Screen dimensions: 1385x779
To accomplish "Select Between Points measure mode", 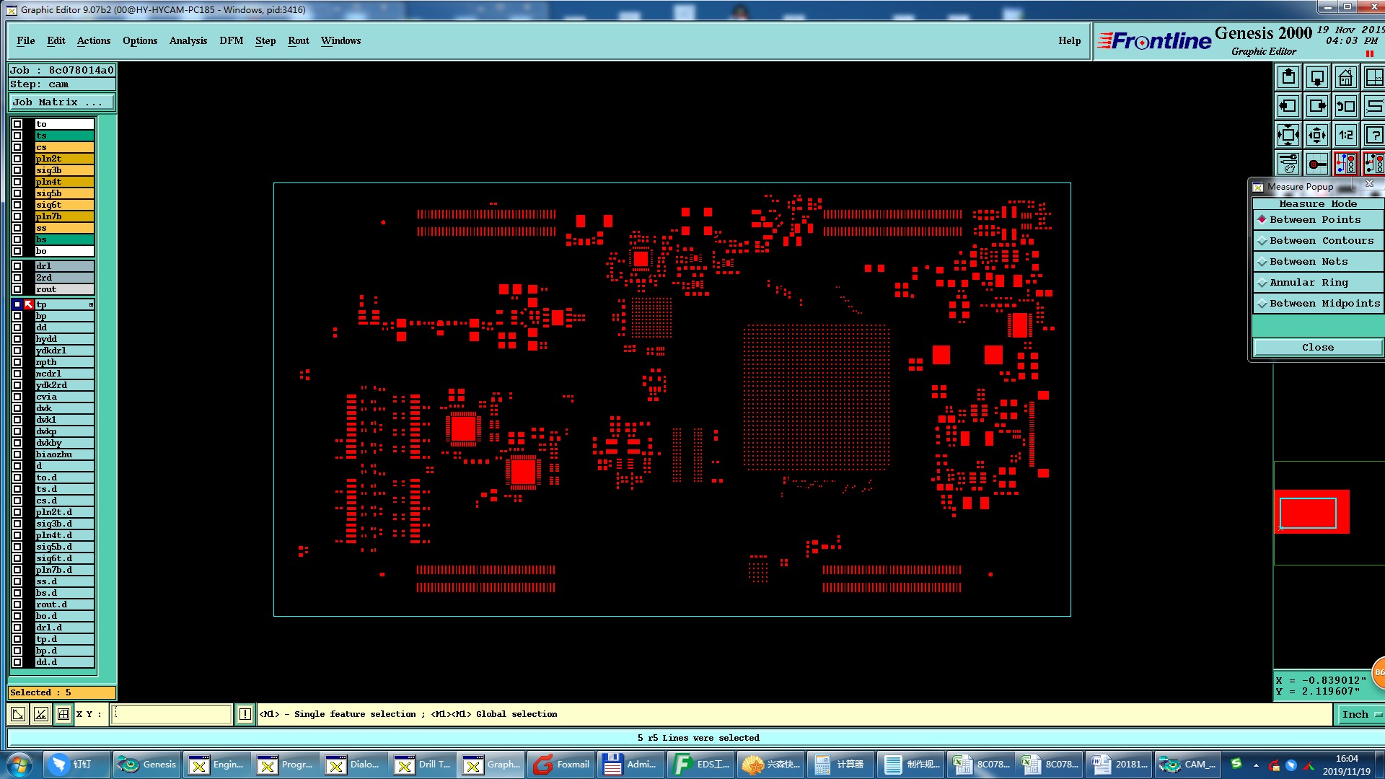I will coord(1318,220).
